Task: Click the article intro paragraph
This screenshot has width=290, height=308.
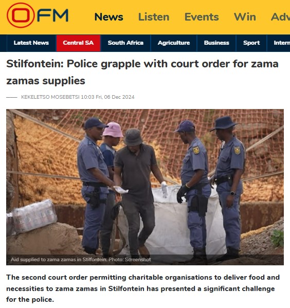Action: point(143,288)
